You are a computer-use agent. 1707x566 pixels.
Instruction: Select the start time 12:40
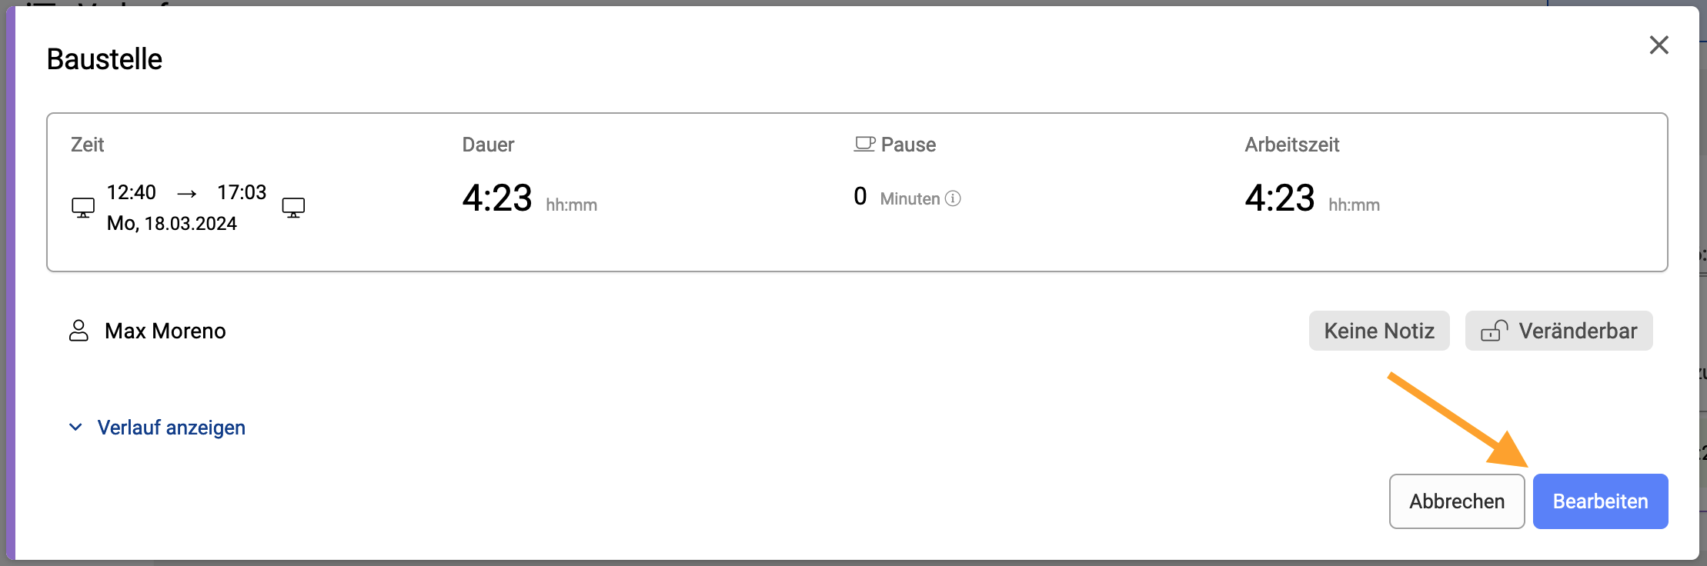[132, 192]
